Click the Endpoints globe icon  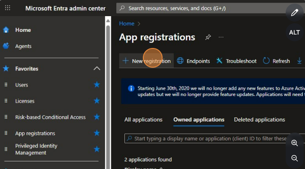[x=180, y=61]
